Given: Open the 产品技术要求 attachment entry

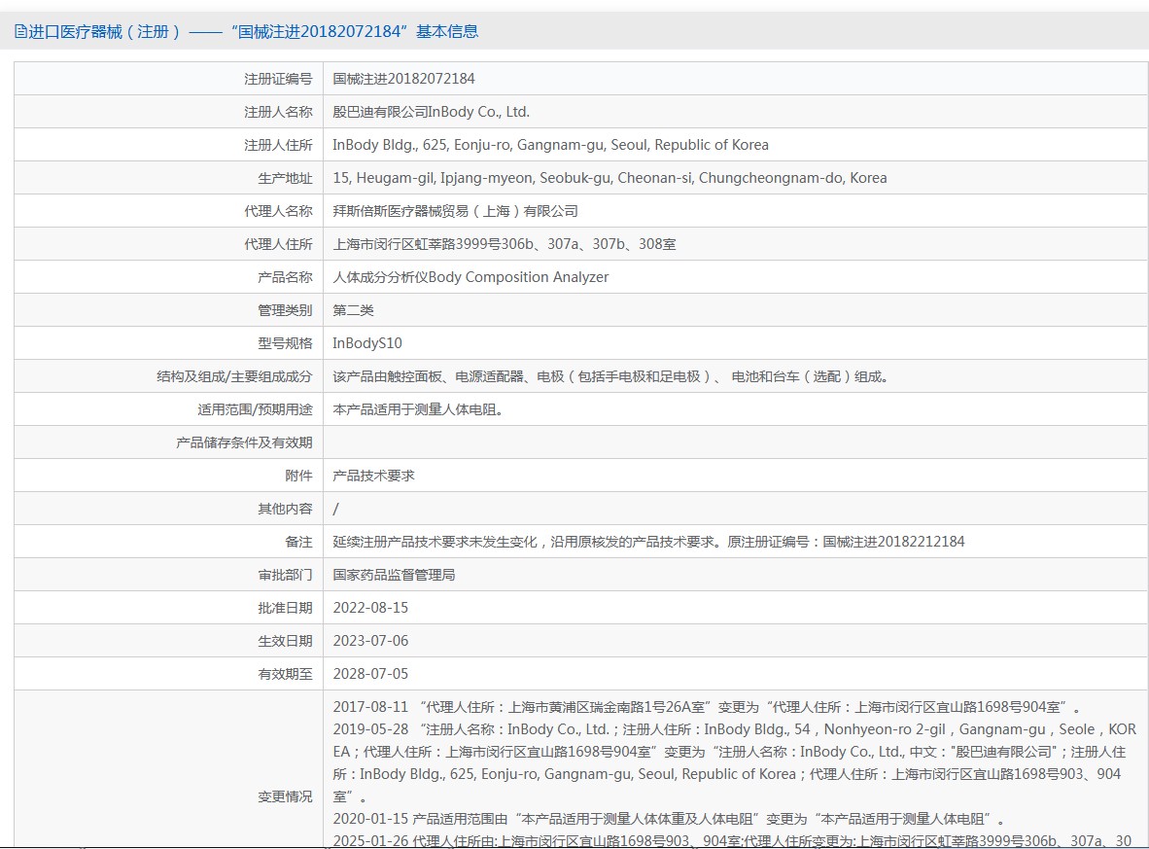Looking at the screenshot, I should (373, 476).
